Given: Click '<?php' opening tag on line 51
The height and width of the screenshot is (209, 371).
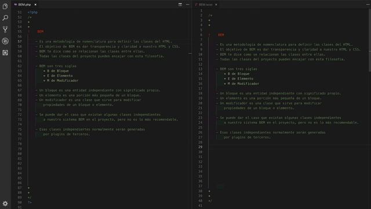Looking at the screenshot, I should point(32,12).
